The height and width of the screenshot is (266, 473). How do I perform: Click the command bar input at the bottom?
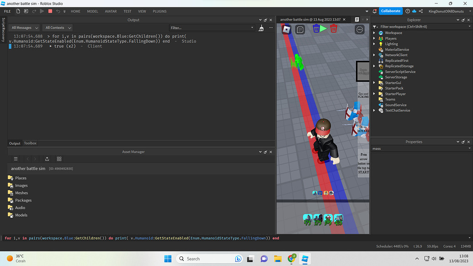coord(137,238)
